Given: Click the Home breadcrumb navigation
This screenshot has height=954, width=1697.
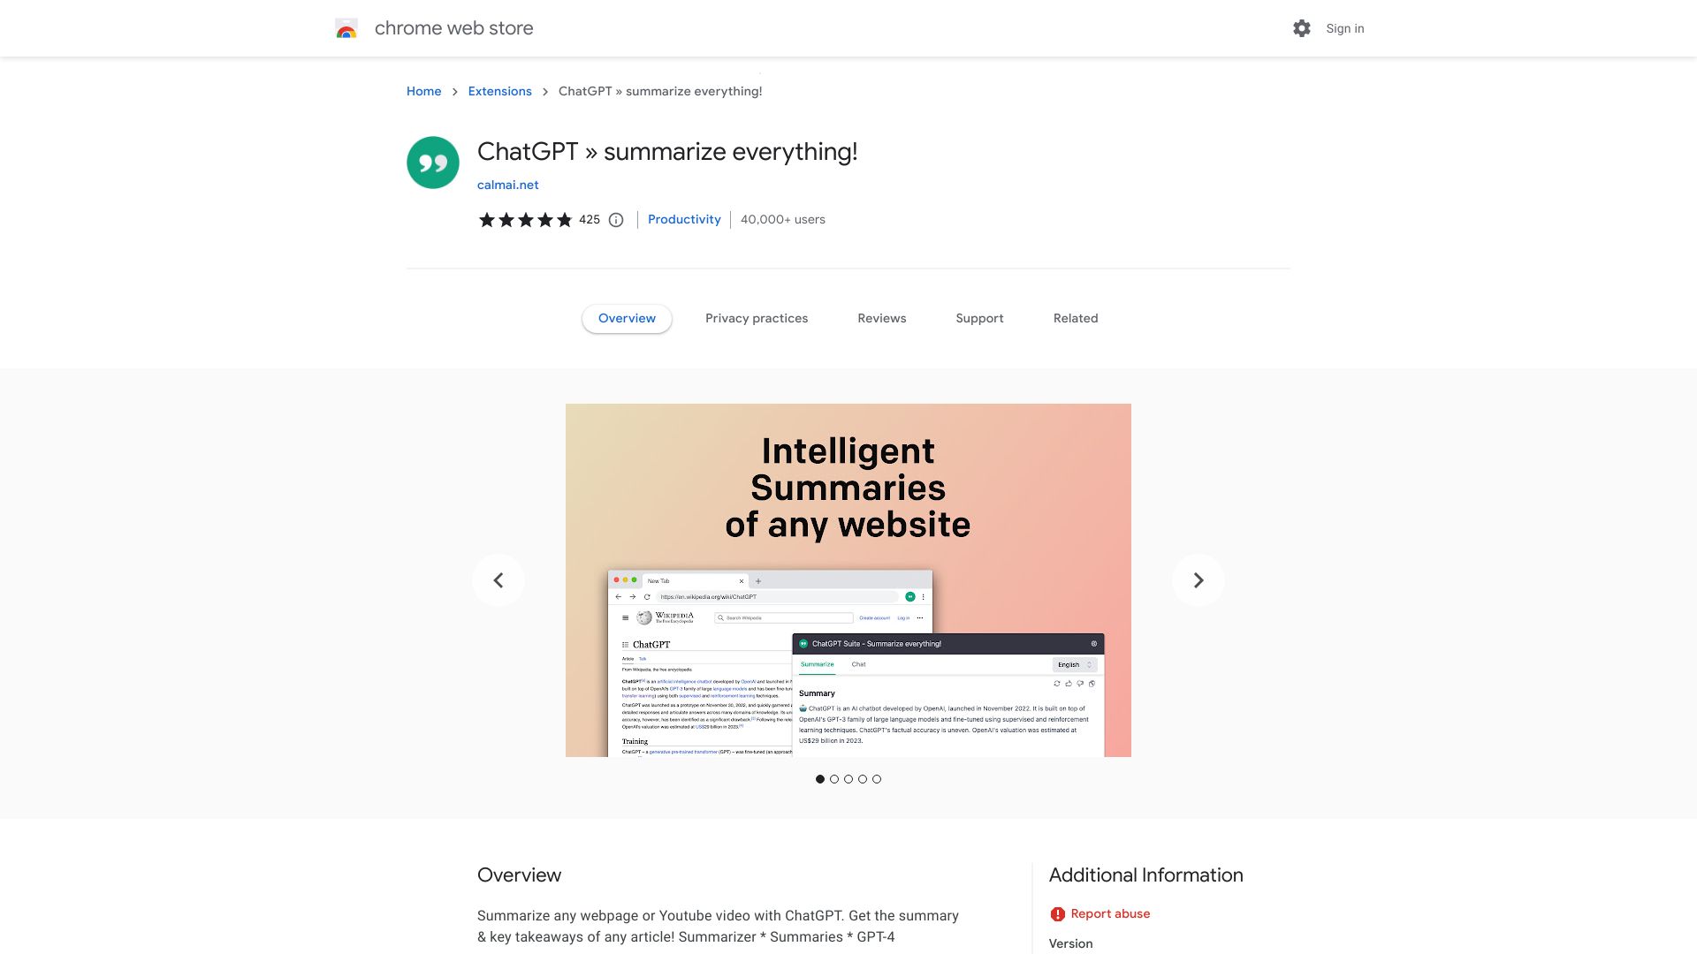Looking at the screenshot, I should [x=424, y=91].
